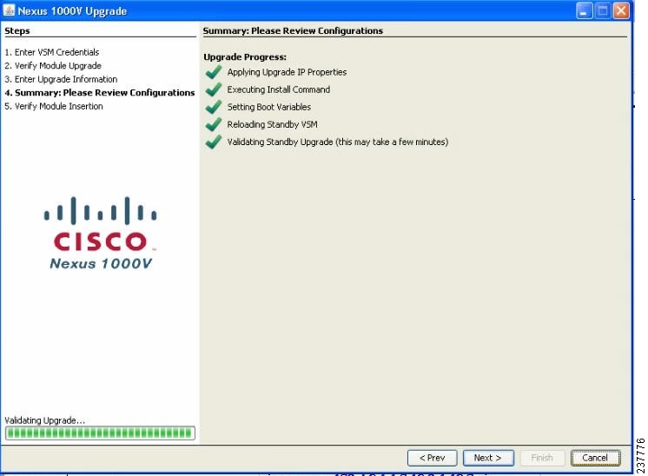This screenshot has height=476, width=648.
Task: Click the 'Steps' panel heading
Action: [17, 30]
